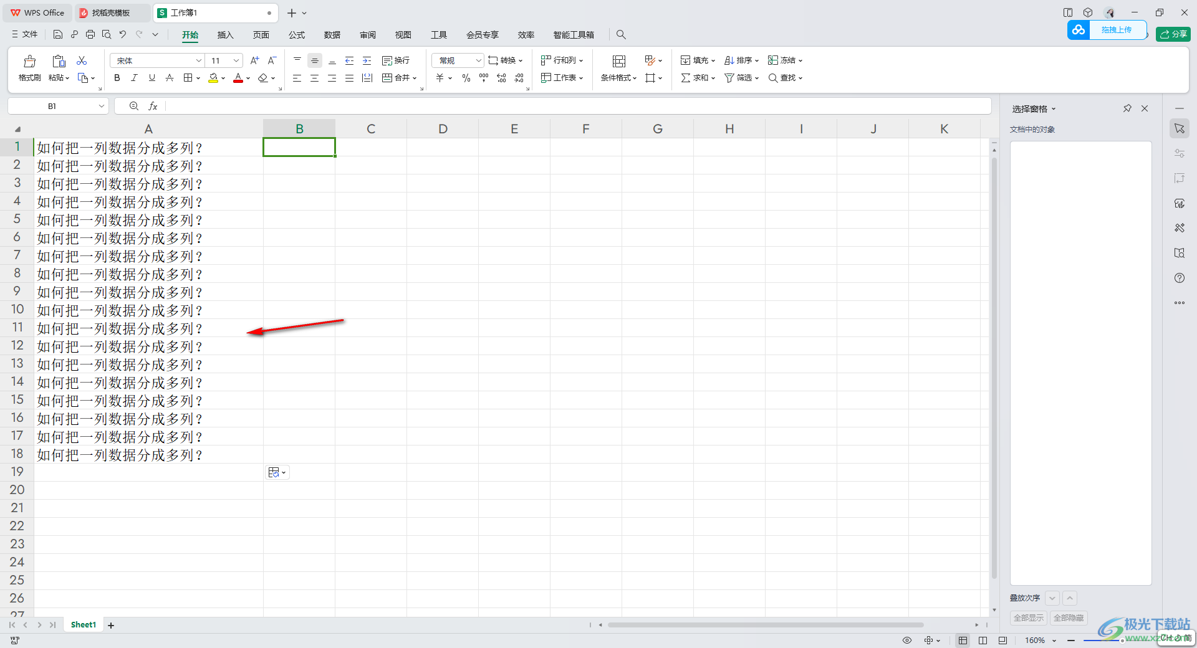Click the Format Painter (格式刷) brush icon
The height and width of the screenshot is (648, 1197).
point(29,61)
